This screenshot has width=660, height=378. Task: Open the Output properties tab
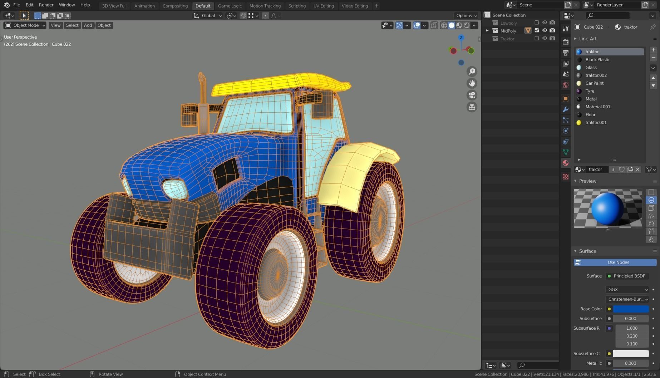(x=566, y=53)
